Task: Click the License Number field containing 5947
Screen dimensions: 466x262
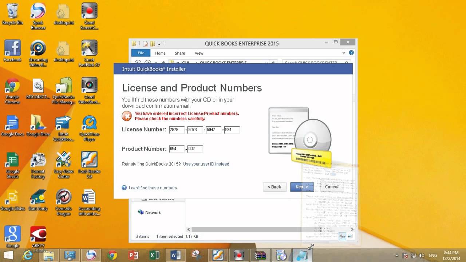Action: (213, 130)
